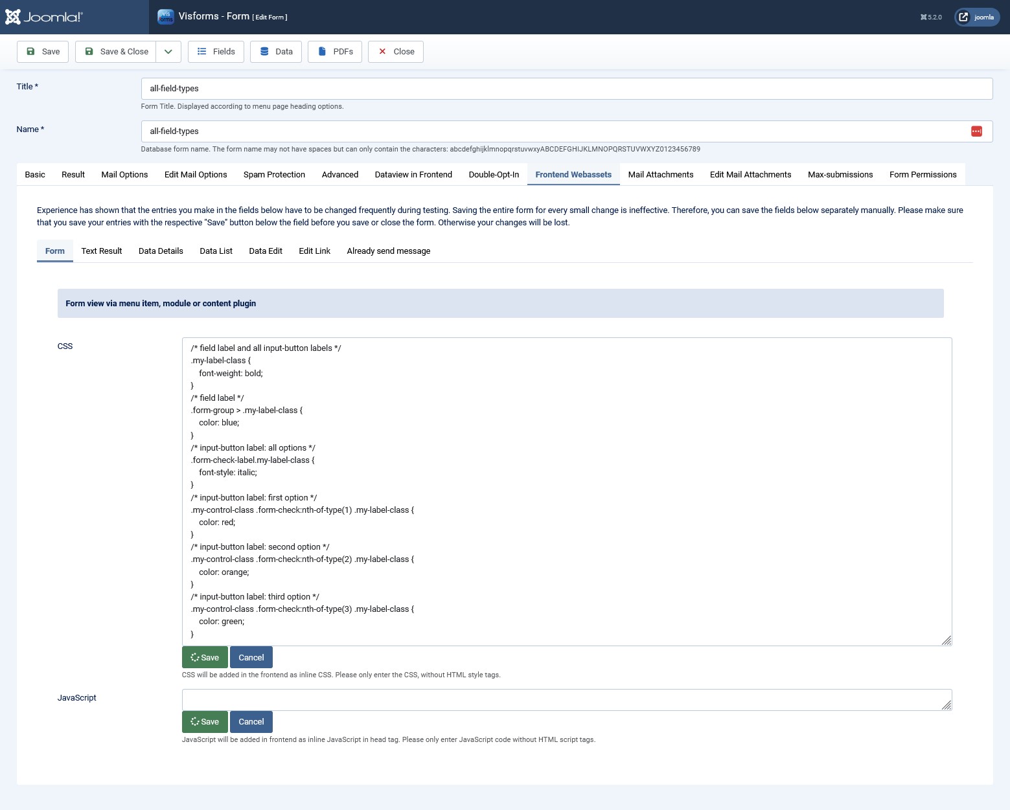1010x810 pixels.
Task: Click Save below the CSS textarea
Action: pos(205,657)
